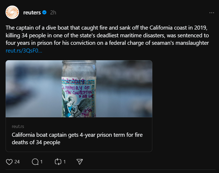Screen dimensions: 219x173
Task: Open the article headline about California boat captain
Action: click(77, 139)
